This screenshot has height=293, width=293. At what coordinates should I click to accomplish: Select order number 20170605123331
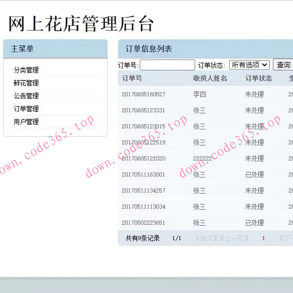[x=143, y=110]
